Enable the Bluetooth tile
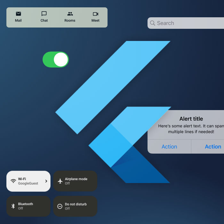The height and width of the screenshot is (224, 224). point(28,206)
